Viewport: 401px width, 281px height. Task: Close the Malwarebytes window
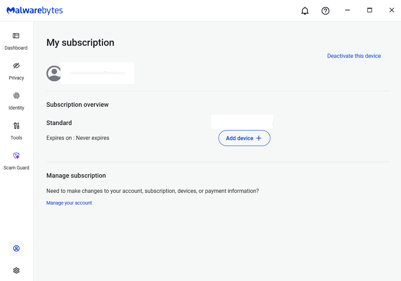[x=392, y=10]
